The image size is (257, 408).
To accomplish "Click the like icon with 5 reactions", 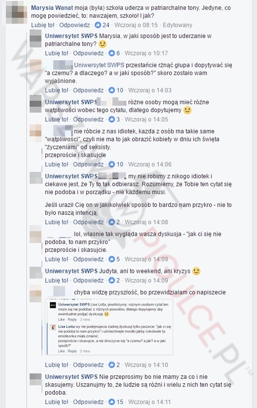I will click(112, 259).
